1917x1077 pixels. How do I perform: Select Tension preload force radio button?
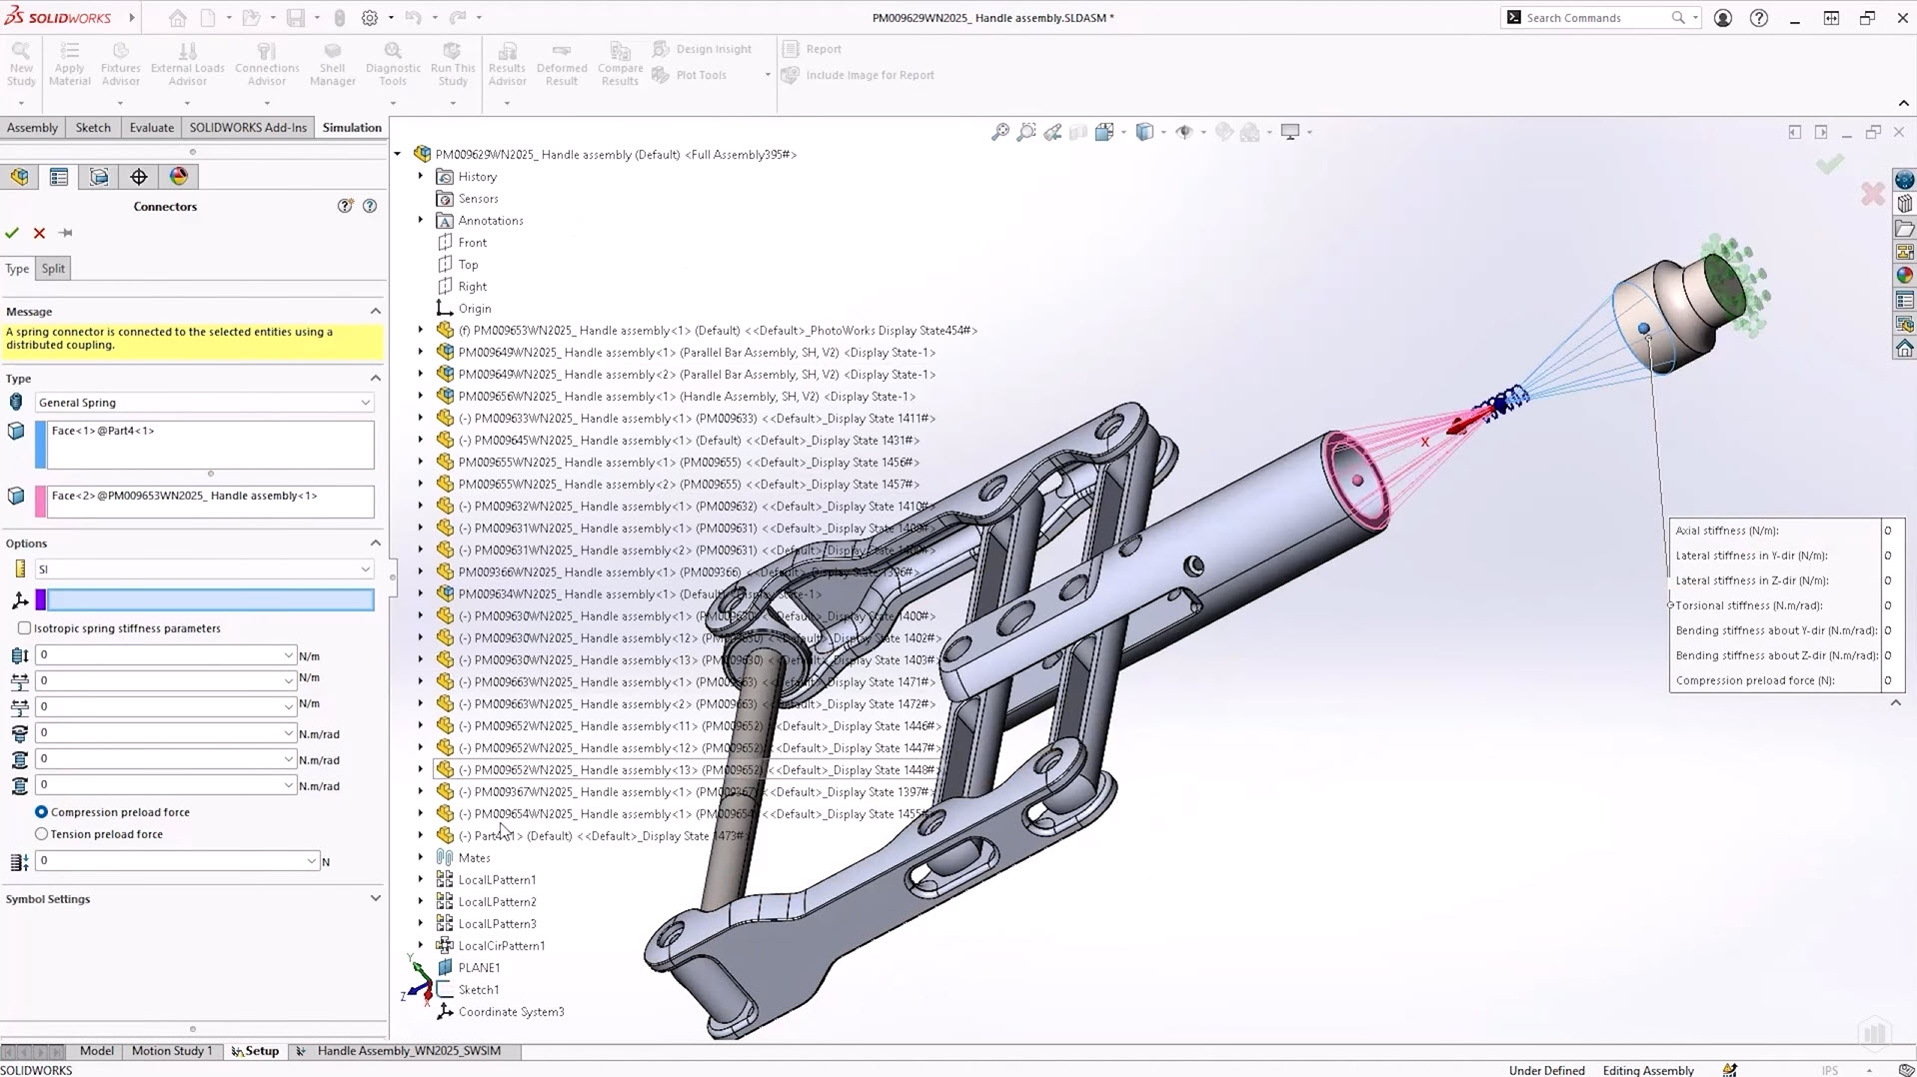tap(42, 834)
